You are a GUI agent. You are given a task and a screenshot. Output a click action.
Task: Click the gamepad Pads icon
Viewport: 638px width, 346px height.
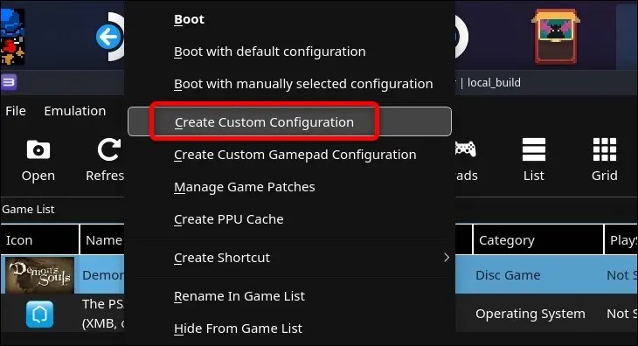coord(465,149)
